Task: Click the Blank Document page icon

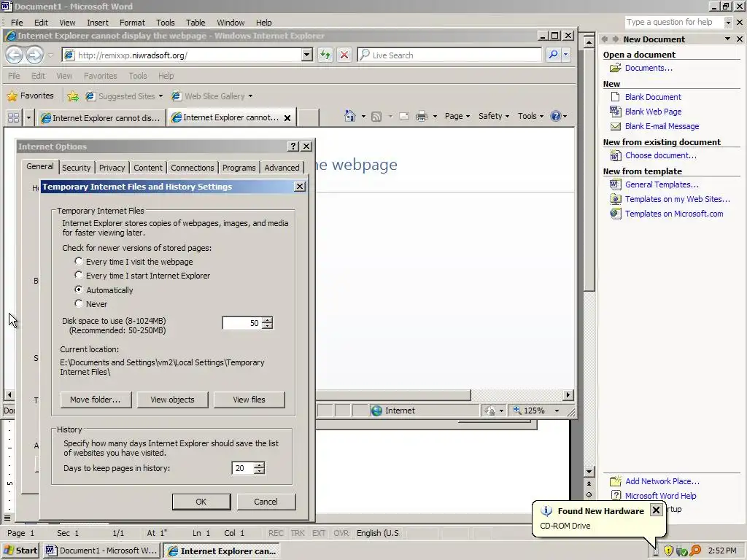Action: pos(616,97)
